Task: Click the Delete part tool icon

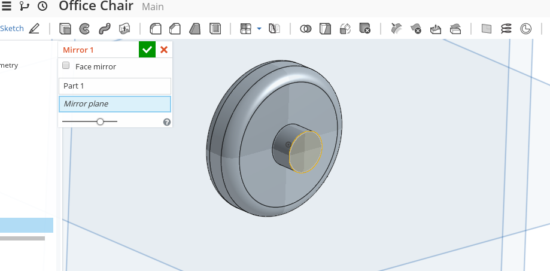Action: tap(365, 29)
